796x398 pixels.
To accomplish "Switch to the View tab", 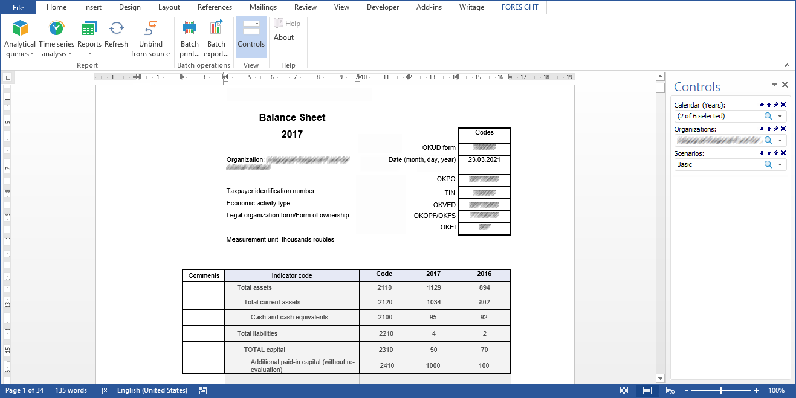I will pos(341,7).
